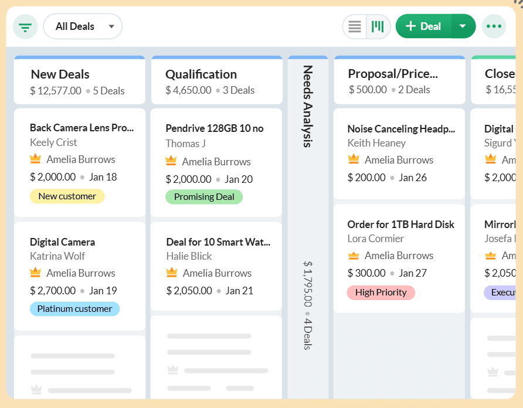This screenshot has width=523, height=408.
Task: Expand the collapsed Needs Analysis column
Action: 308,106
